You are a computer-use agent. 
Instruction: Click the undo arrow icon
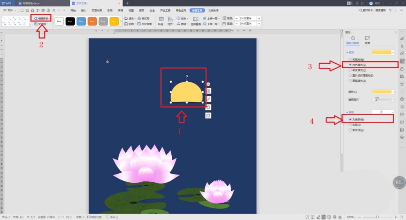click(x=54, y=11)
